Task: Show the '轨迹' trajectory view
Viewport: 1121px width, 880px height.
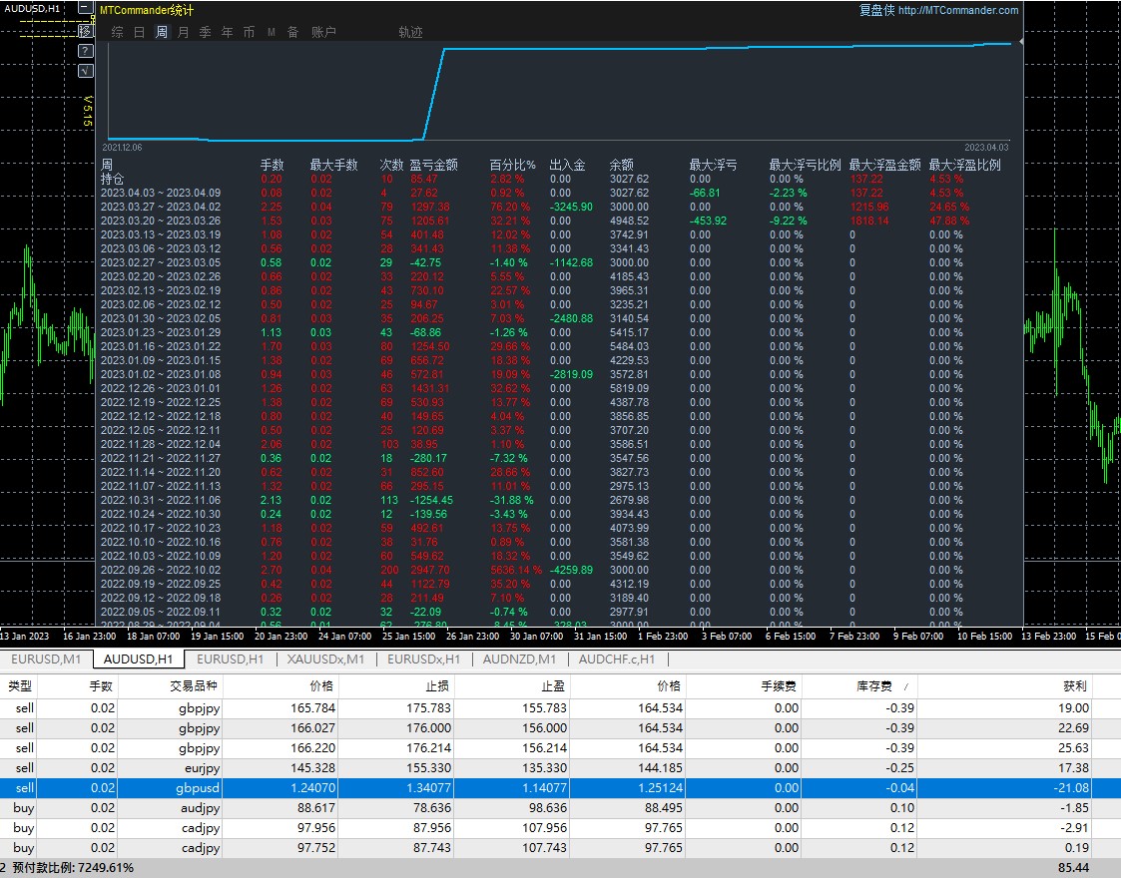Action: click(410, 32)
